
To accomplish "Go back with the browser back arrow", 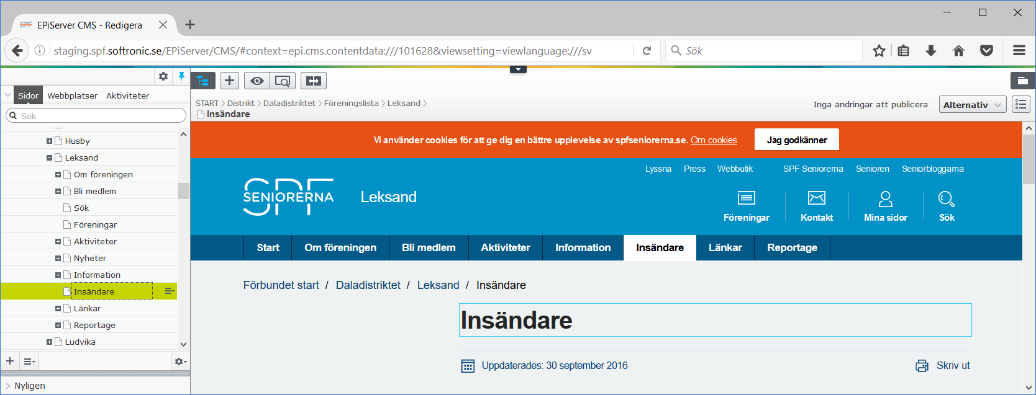I will 17,51.
